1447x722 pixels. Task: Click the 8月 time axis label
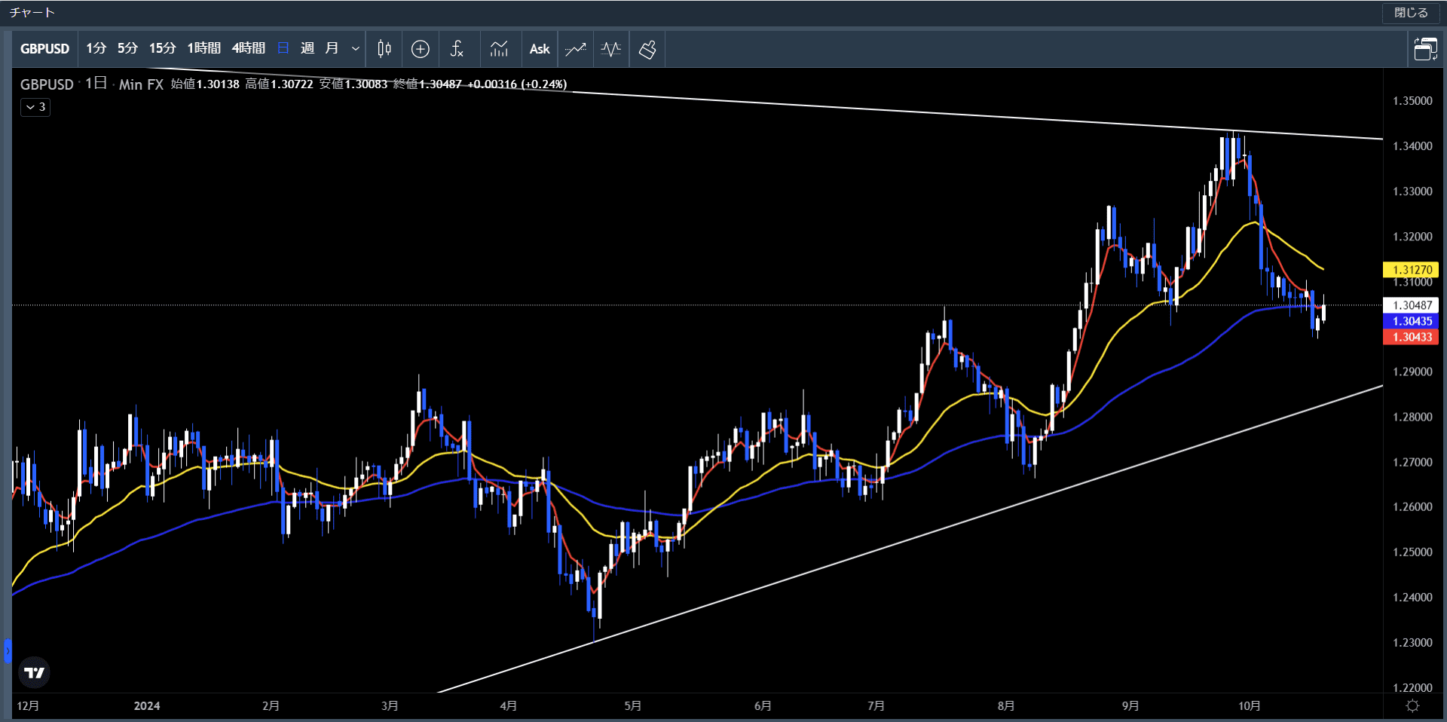coord(1006,706)
